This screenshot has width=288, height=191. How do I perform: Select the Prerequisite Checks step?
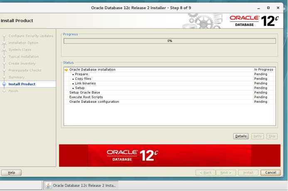click(25, 70)
